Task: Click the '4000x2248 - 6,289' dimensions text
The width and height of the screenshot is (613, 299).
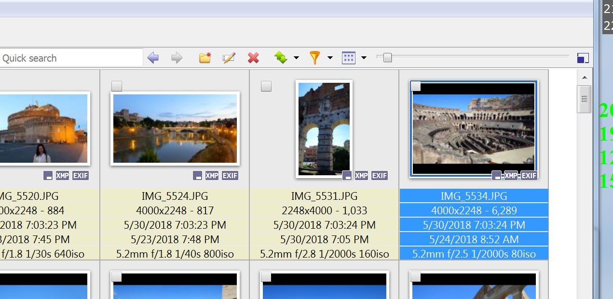Action: click(x=474, y=210)
